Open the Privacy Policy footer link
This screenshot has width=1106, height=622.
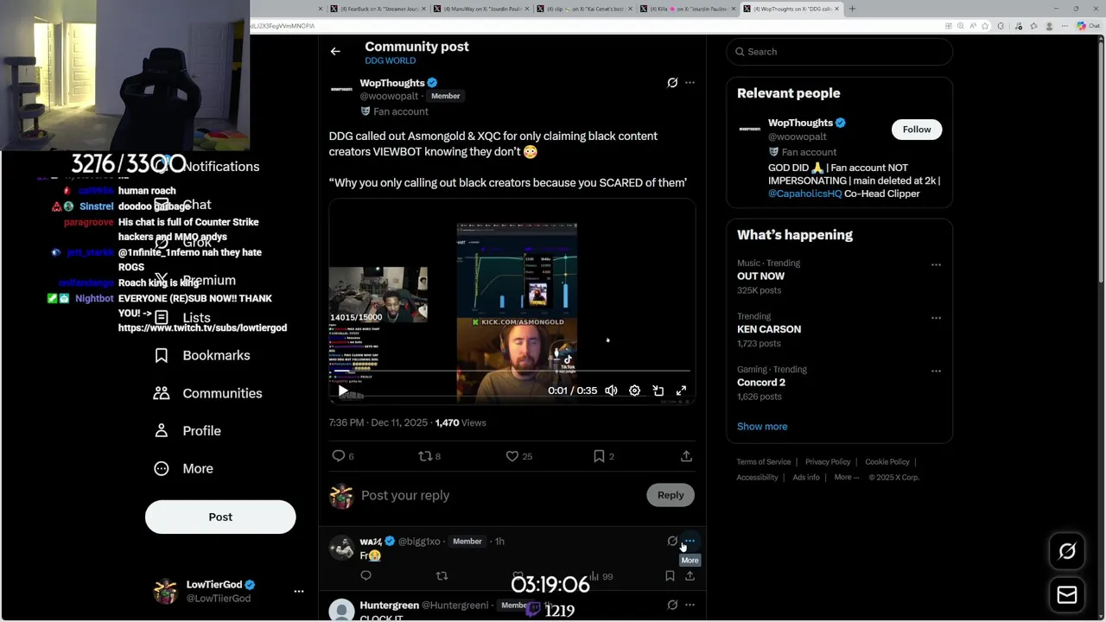(828, 462)
